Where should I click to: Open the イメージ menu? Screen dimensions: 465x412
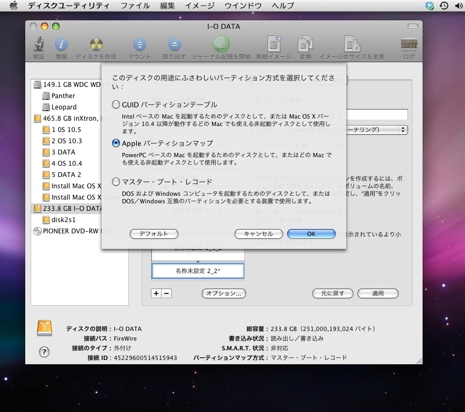click(200, 6)
